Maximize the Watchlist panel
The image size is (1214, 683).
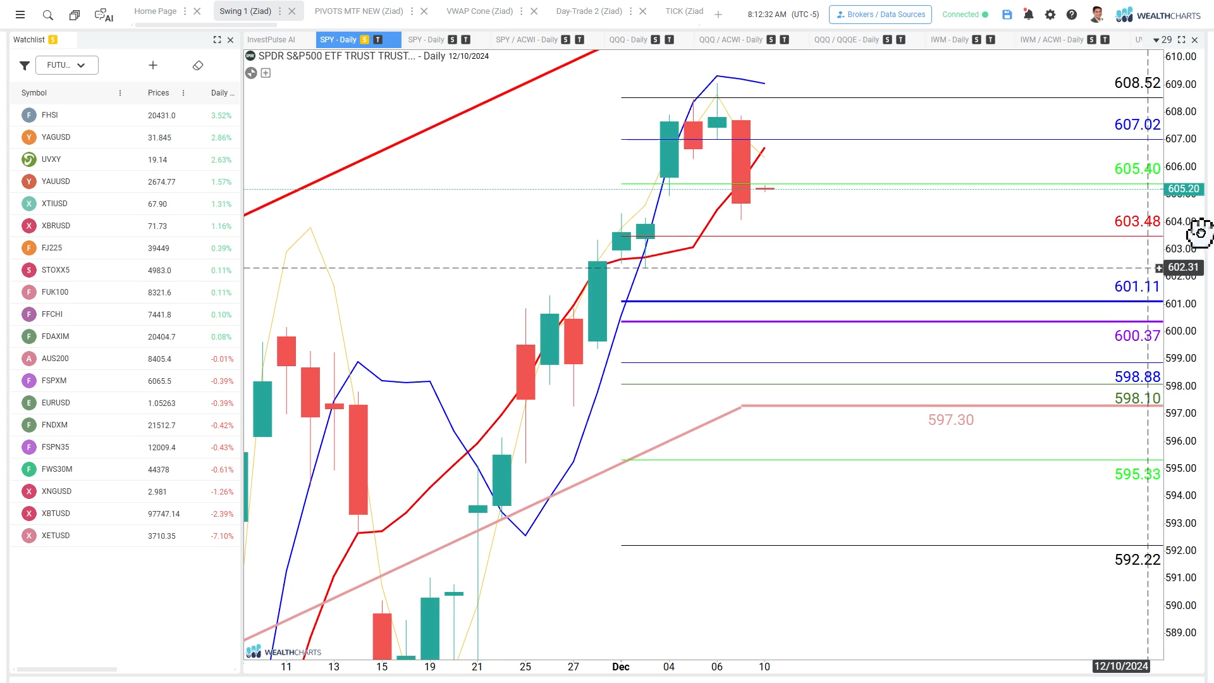(218, 40)
